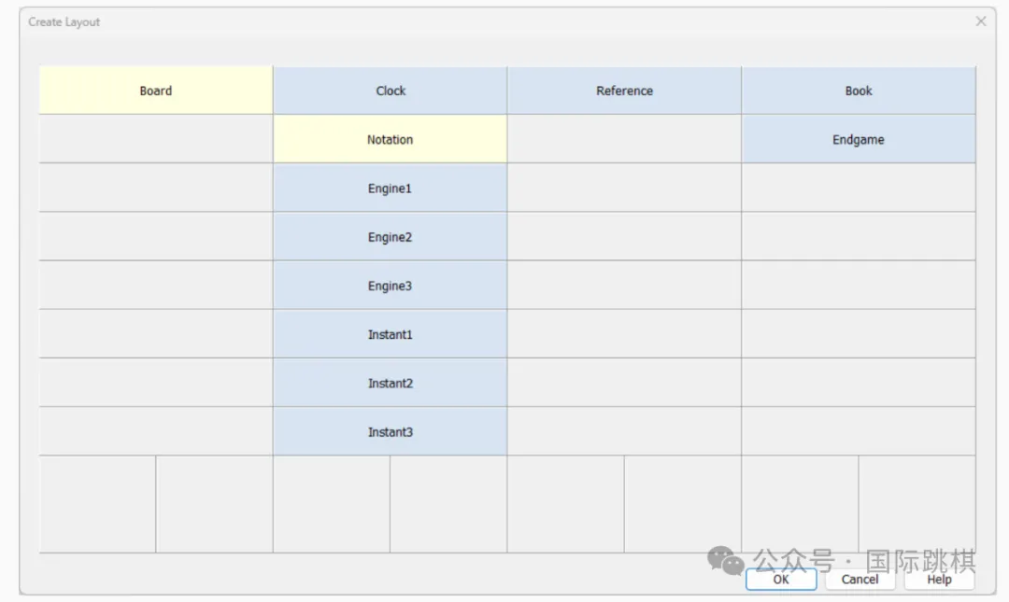
Task: Choose the Instant3 cell
Action: point(390,432)
